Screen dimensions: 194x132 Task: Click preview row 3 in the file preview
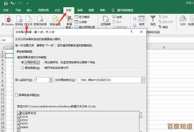24,120
